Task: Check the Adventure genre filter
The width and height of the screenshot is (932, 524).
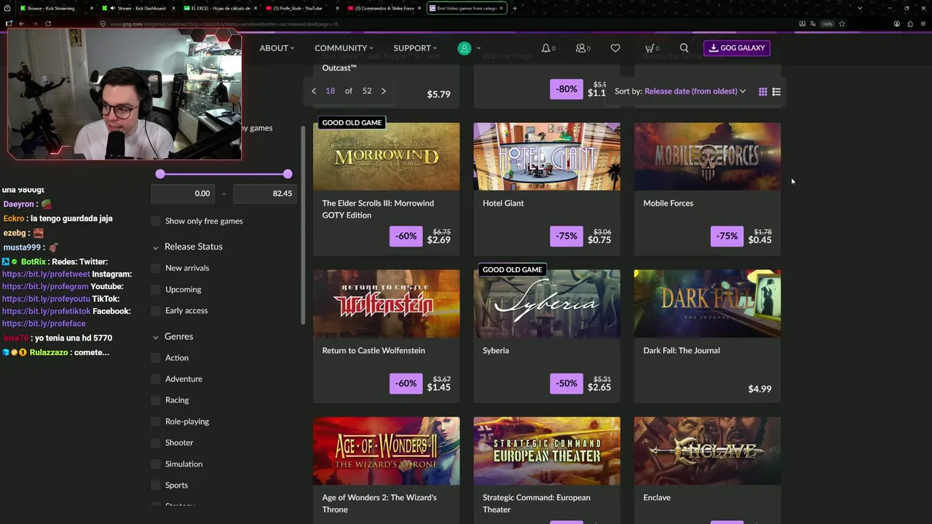Action: click(155, 379)
